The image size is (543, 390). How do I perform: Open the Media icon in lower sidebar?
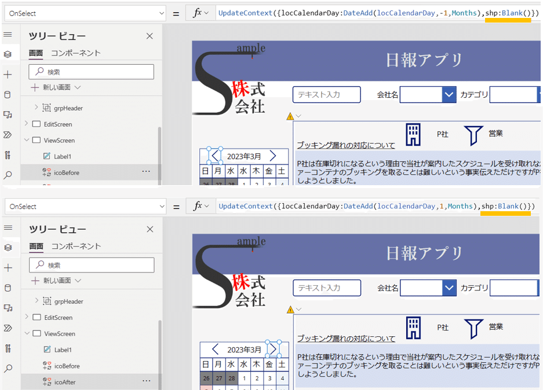(x=8, y=308)
